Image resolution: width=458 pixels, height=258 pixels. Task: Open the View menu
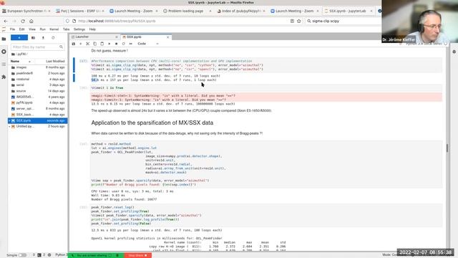[32, 29]
